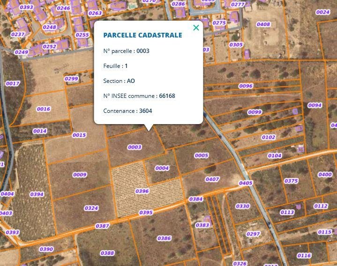Select parcel 0407 label
This screenshot has height=266, width=337.
pyautogui.click(x=212, y=179)
